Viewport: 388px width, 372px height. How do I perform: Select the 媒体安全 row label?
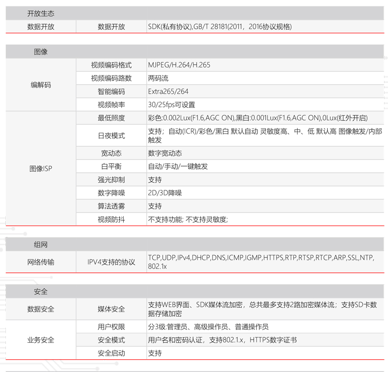111,309
